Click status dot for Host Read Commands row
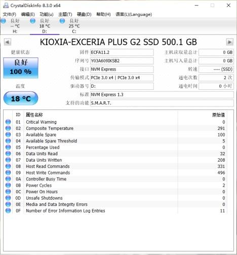The image size is (237, 255). [x=8, y=166]
